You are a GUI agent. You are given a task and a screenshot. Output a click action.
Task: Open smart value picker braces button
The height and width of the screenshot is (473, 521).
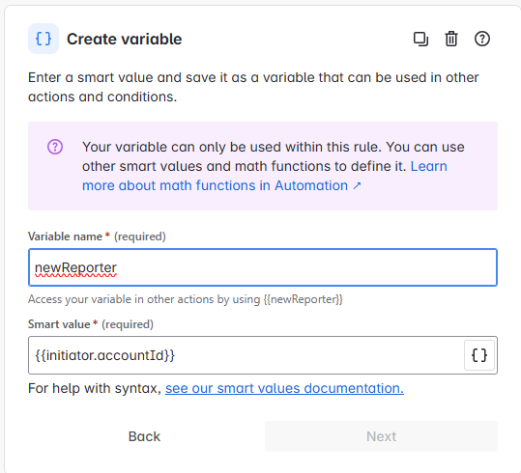pos(479,355)
